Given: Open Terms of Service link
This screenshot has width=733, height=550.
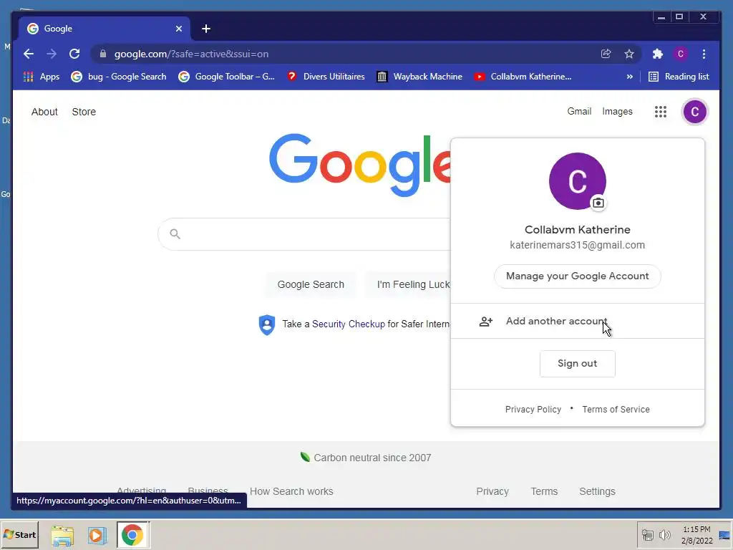Looking at the screenshot, I should (x=616, y=409).
